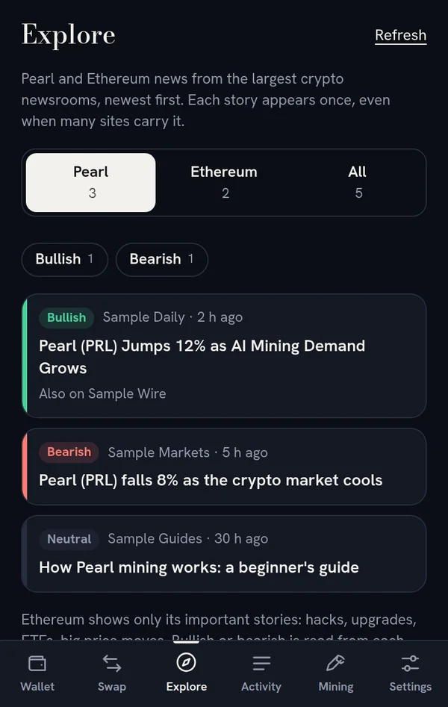The image size is (448, 707).
Task: Open the Wallet icon in bottom navigation
Action: (37, 664)
